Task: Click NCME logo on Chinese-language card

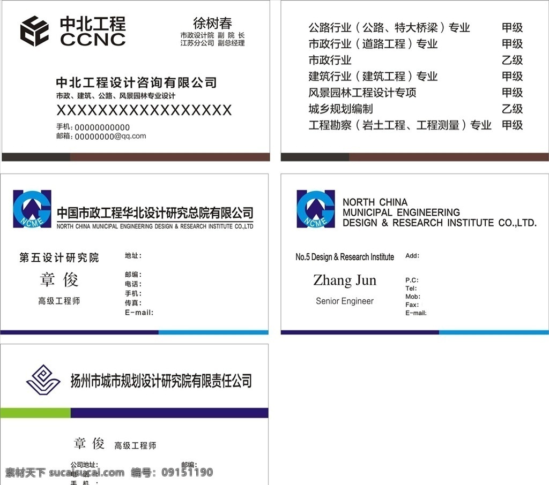Action: point(32,209)
